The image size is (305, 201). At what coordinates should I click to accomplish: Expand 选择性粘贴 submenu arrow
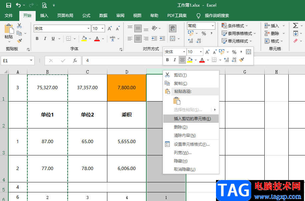[x=215, y=110]
